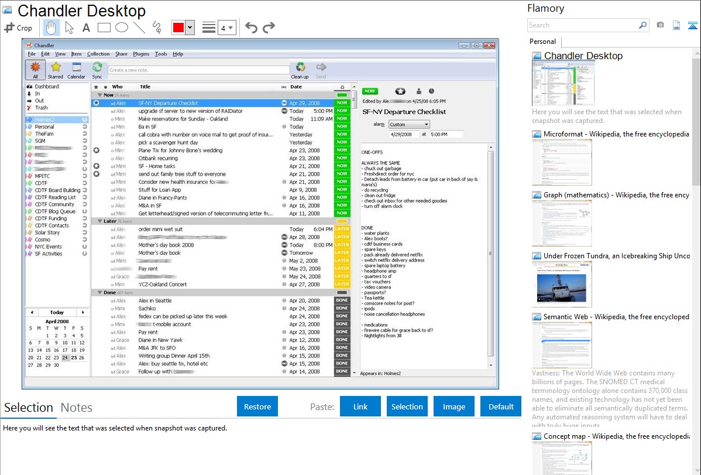This screenshot has width=701, height=475.
Task: Toggle star on 'Plane Tix for Johnny Bone's wedding'
Action: [96, 151]
